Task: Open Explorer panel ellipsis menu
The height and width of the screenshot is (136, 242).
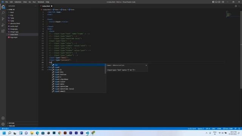Action: 35,6
